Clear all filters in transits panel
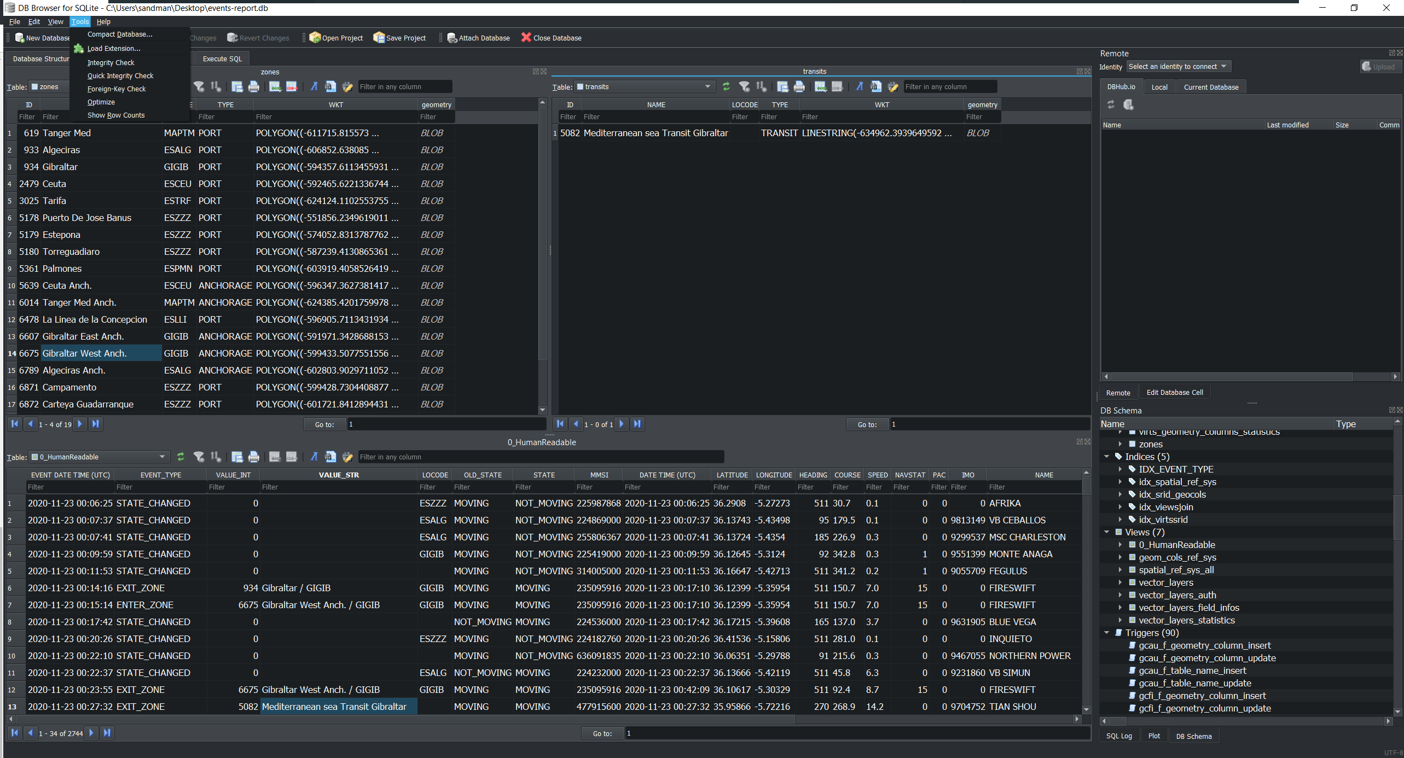The image size is (1404, 758). [744, 86]
